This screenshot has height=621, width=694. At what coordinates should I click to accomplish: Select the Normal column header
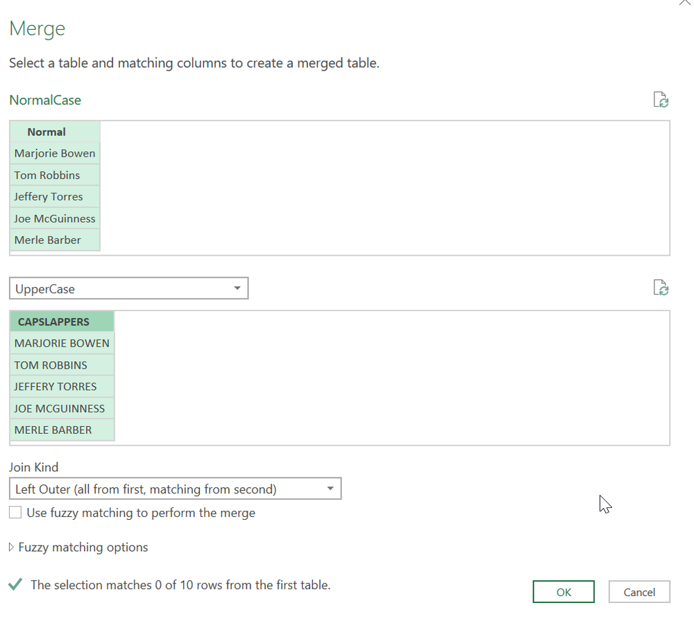(x=46, y=131)
